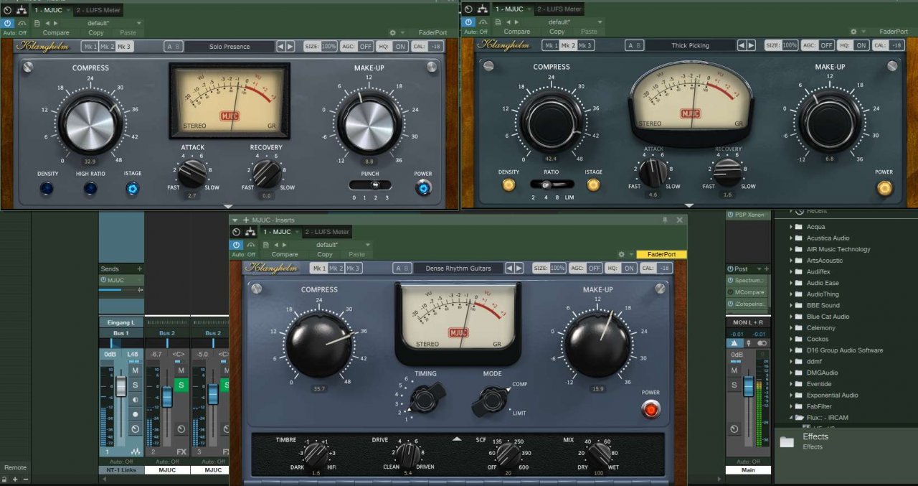The height and width of the screenshot is (486, 918).
Task: Click SIZE 100% value in bottom plugin
Action: (x=558, y=268)
